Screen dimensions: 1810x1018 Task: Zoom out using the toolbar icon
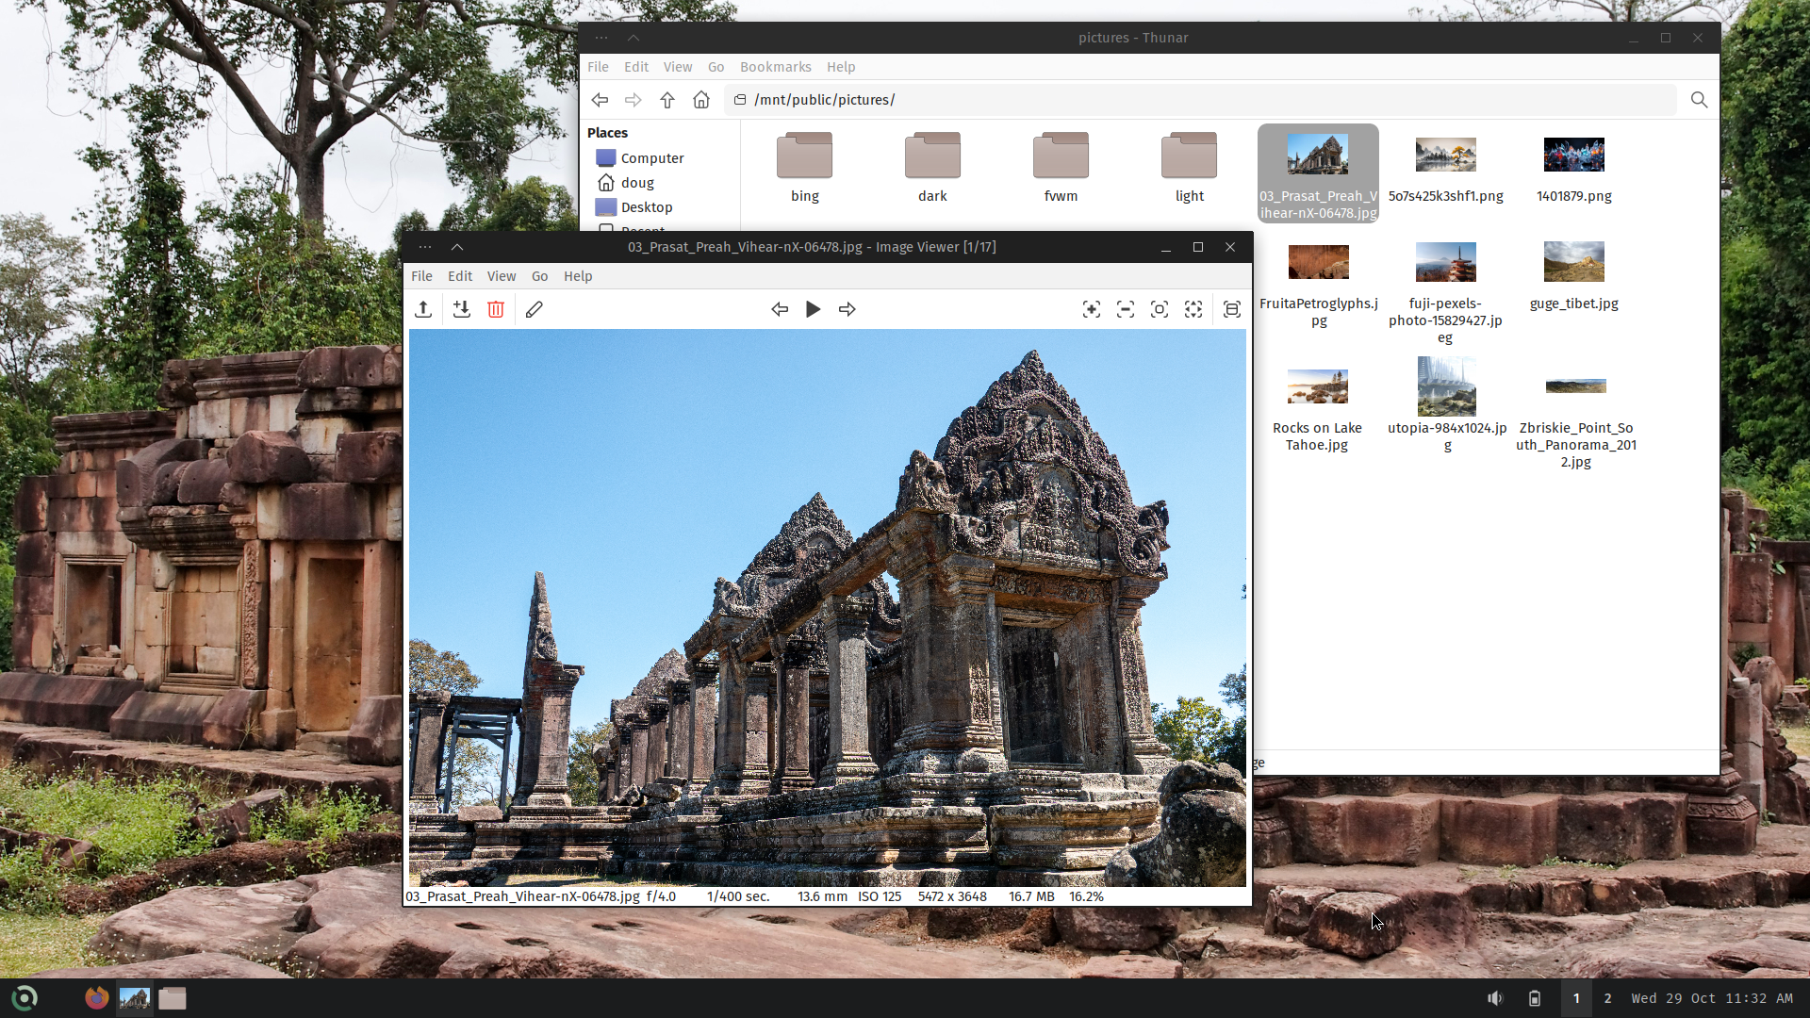click(x=1126, y=309)
